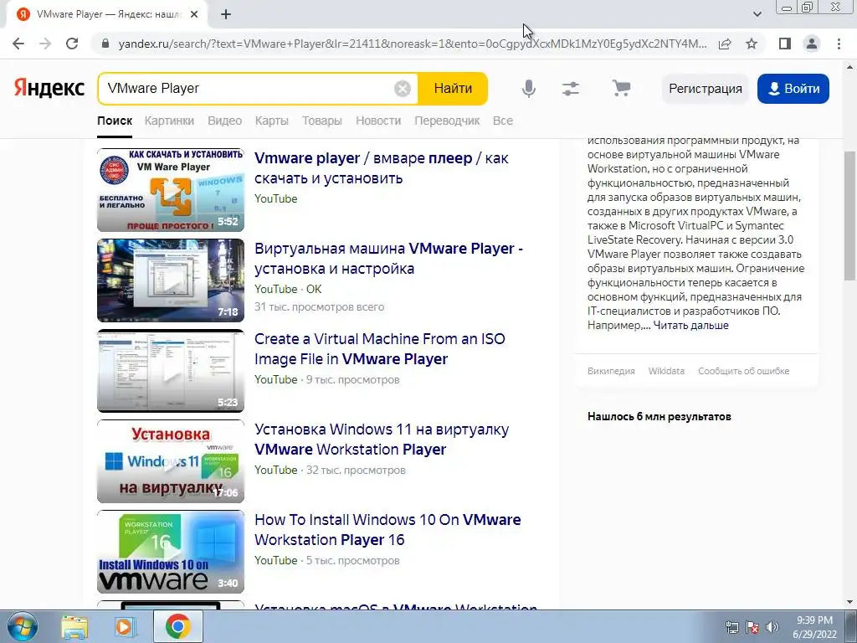The width and height of the screenshot is (857, 643).
Task: Open the Windows Start button
Action: [x=23, y=626]
